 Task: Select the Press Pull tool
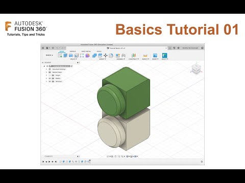(94, 55)
